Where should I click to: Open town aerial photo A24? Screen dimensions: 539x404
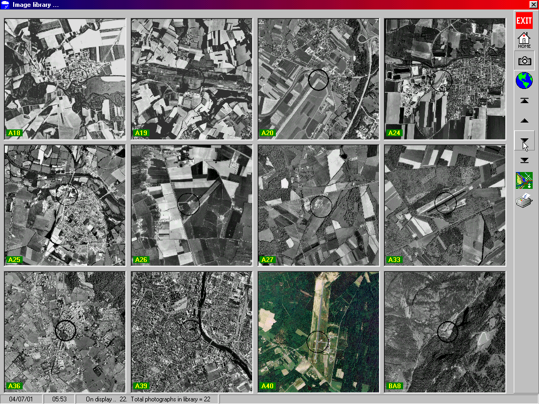coord(445,79)
